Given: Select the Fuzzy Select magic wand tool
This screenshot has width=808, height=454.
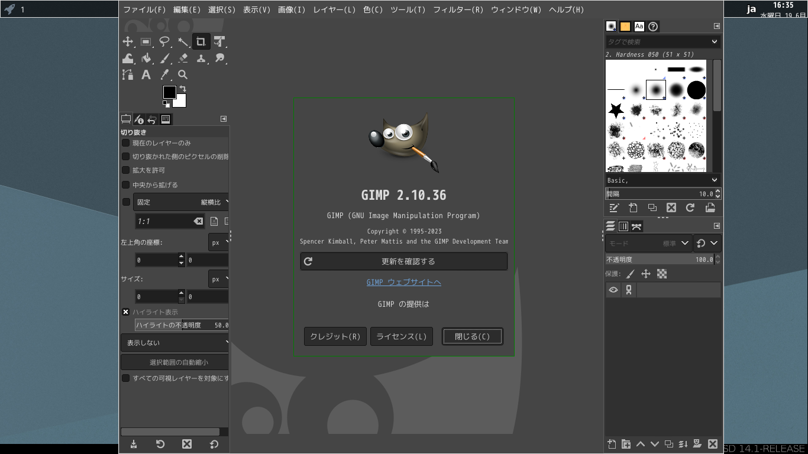Looking at the screenshot, I should tap(183, 41).
